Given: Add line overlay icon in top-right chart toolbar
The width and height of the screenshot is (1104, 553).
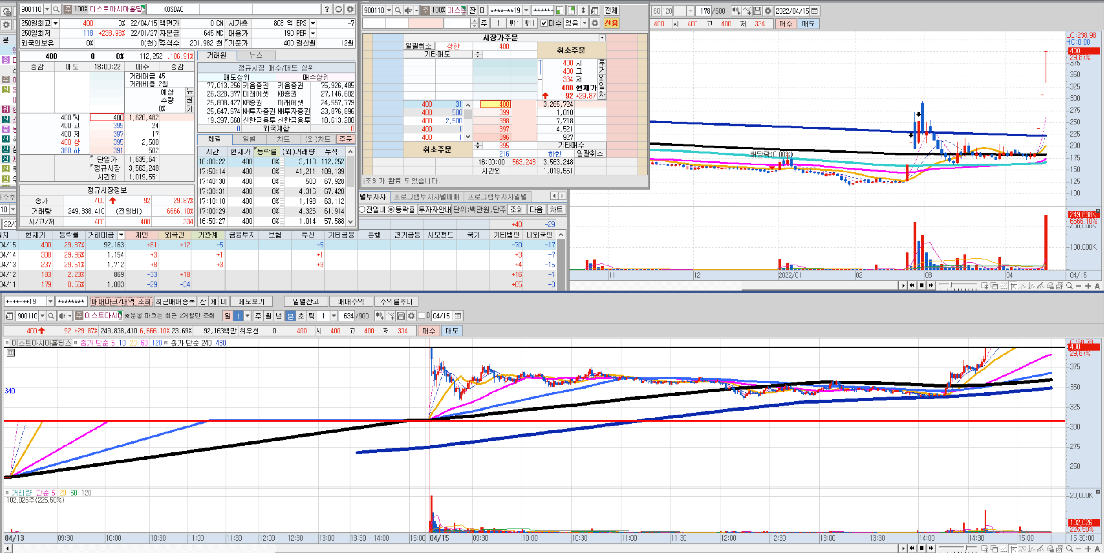Looking at the screenshot, I should tap(747, 11).
